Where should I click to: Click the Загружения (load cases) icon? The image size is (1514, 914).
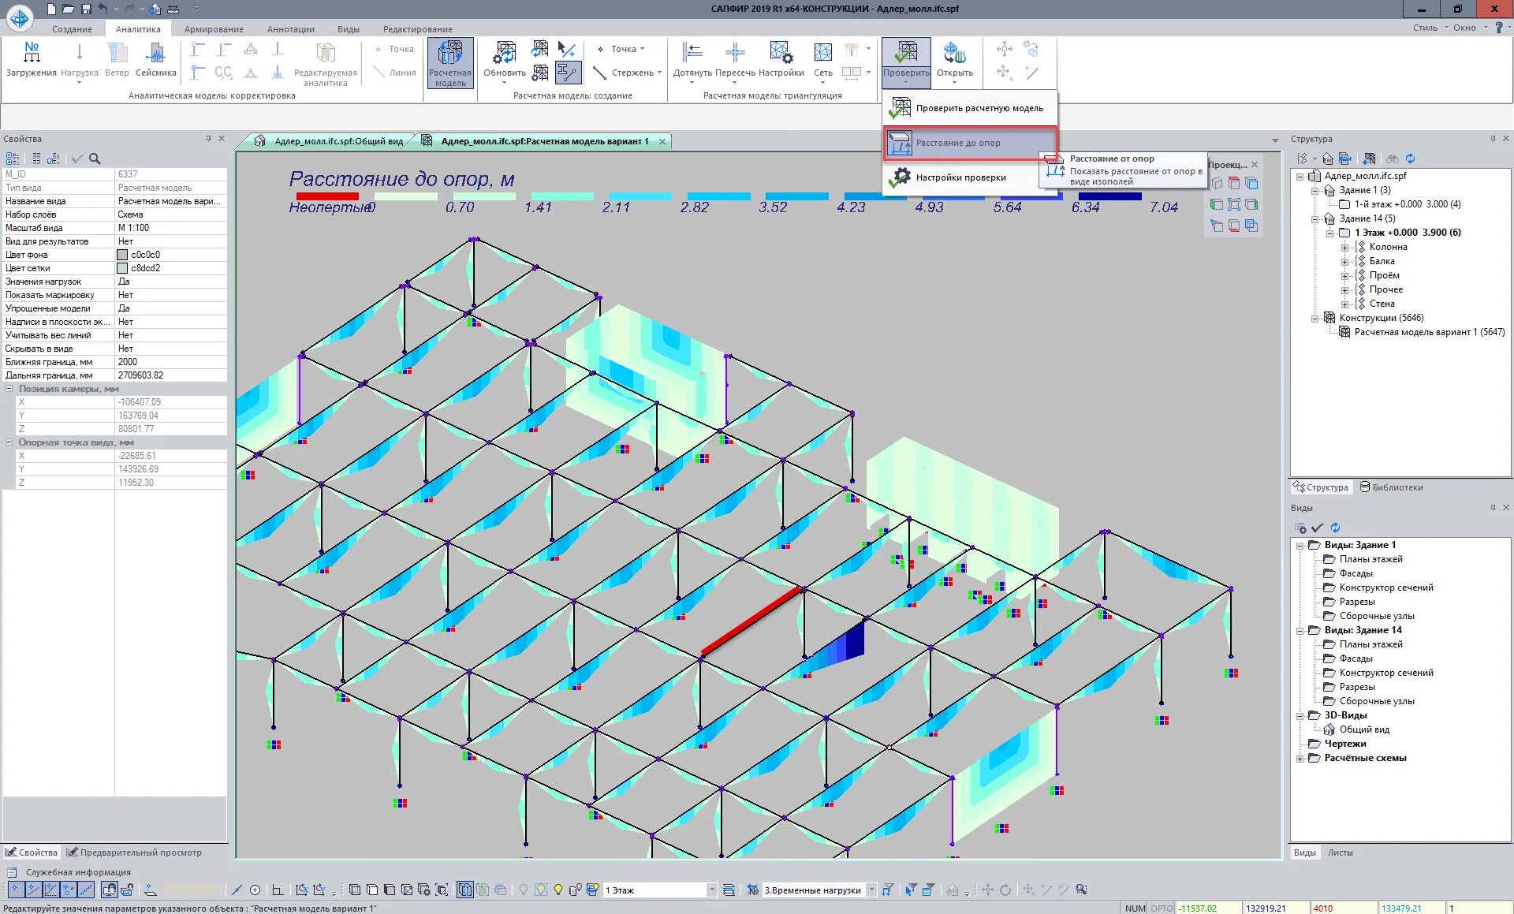pos(31,54)
